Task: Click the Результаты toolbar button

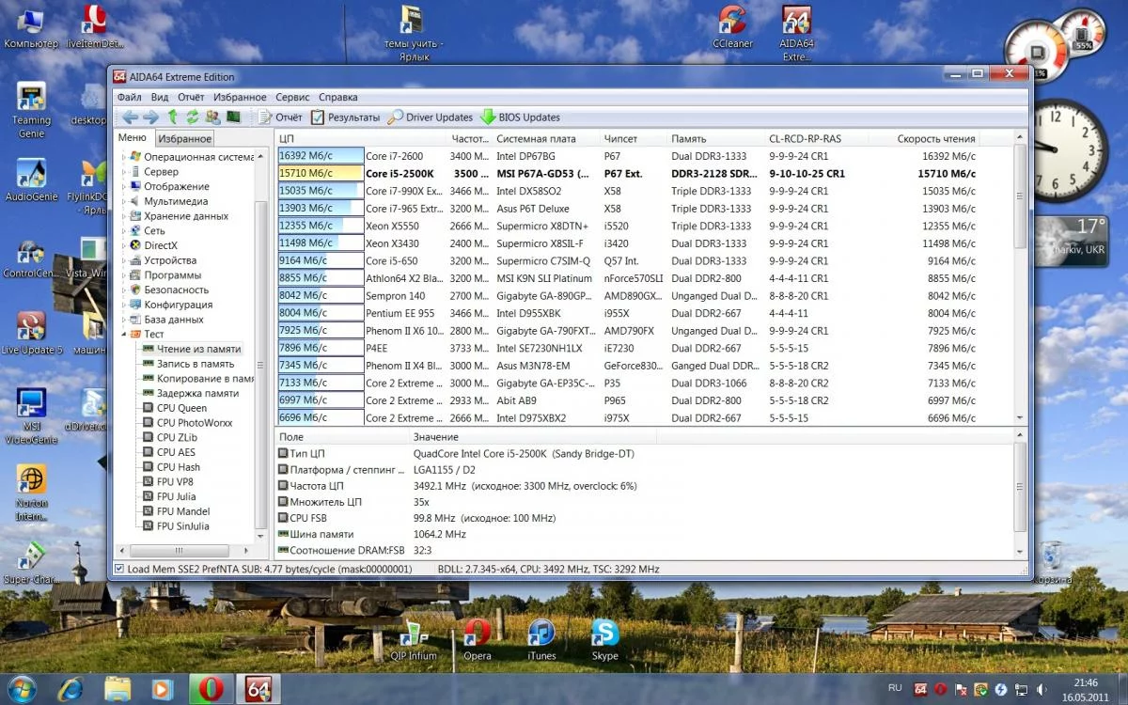Action: click(x=345, y=117)
